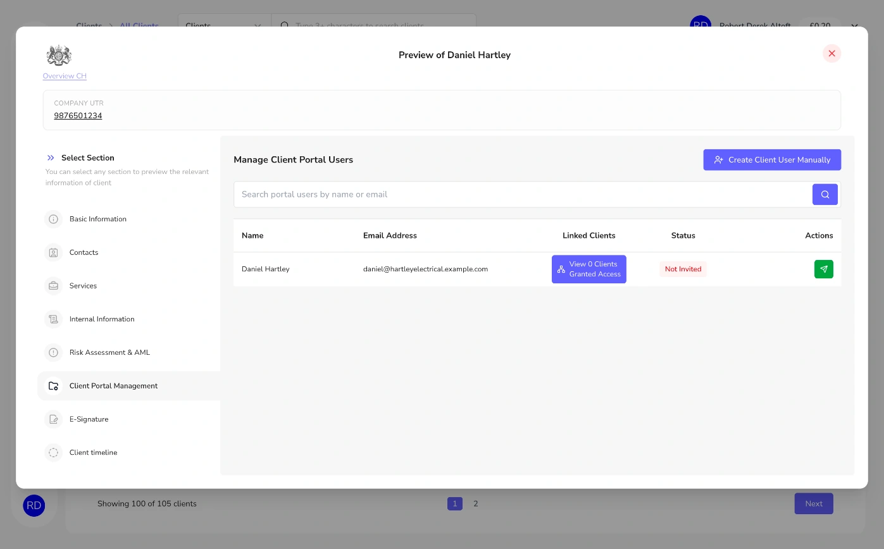Click the Status column header
The height and width of the screenshot is (549, 884).
(683, 235)
